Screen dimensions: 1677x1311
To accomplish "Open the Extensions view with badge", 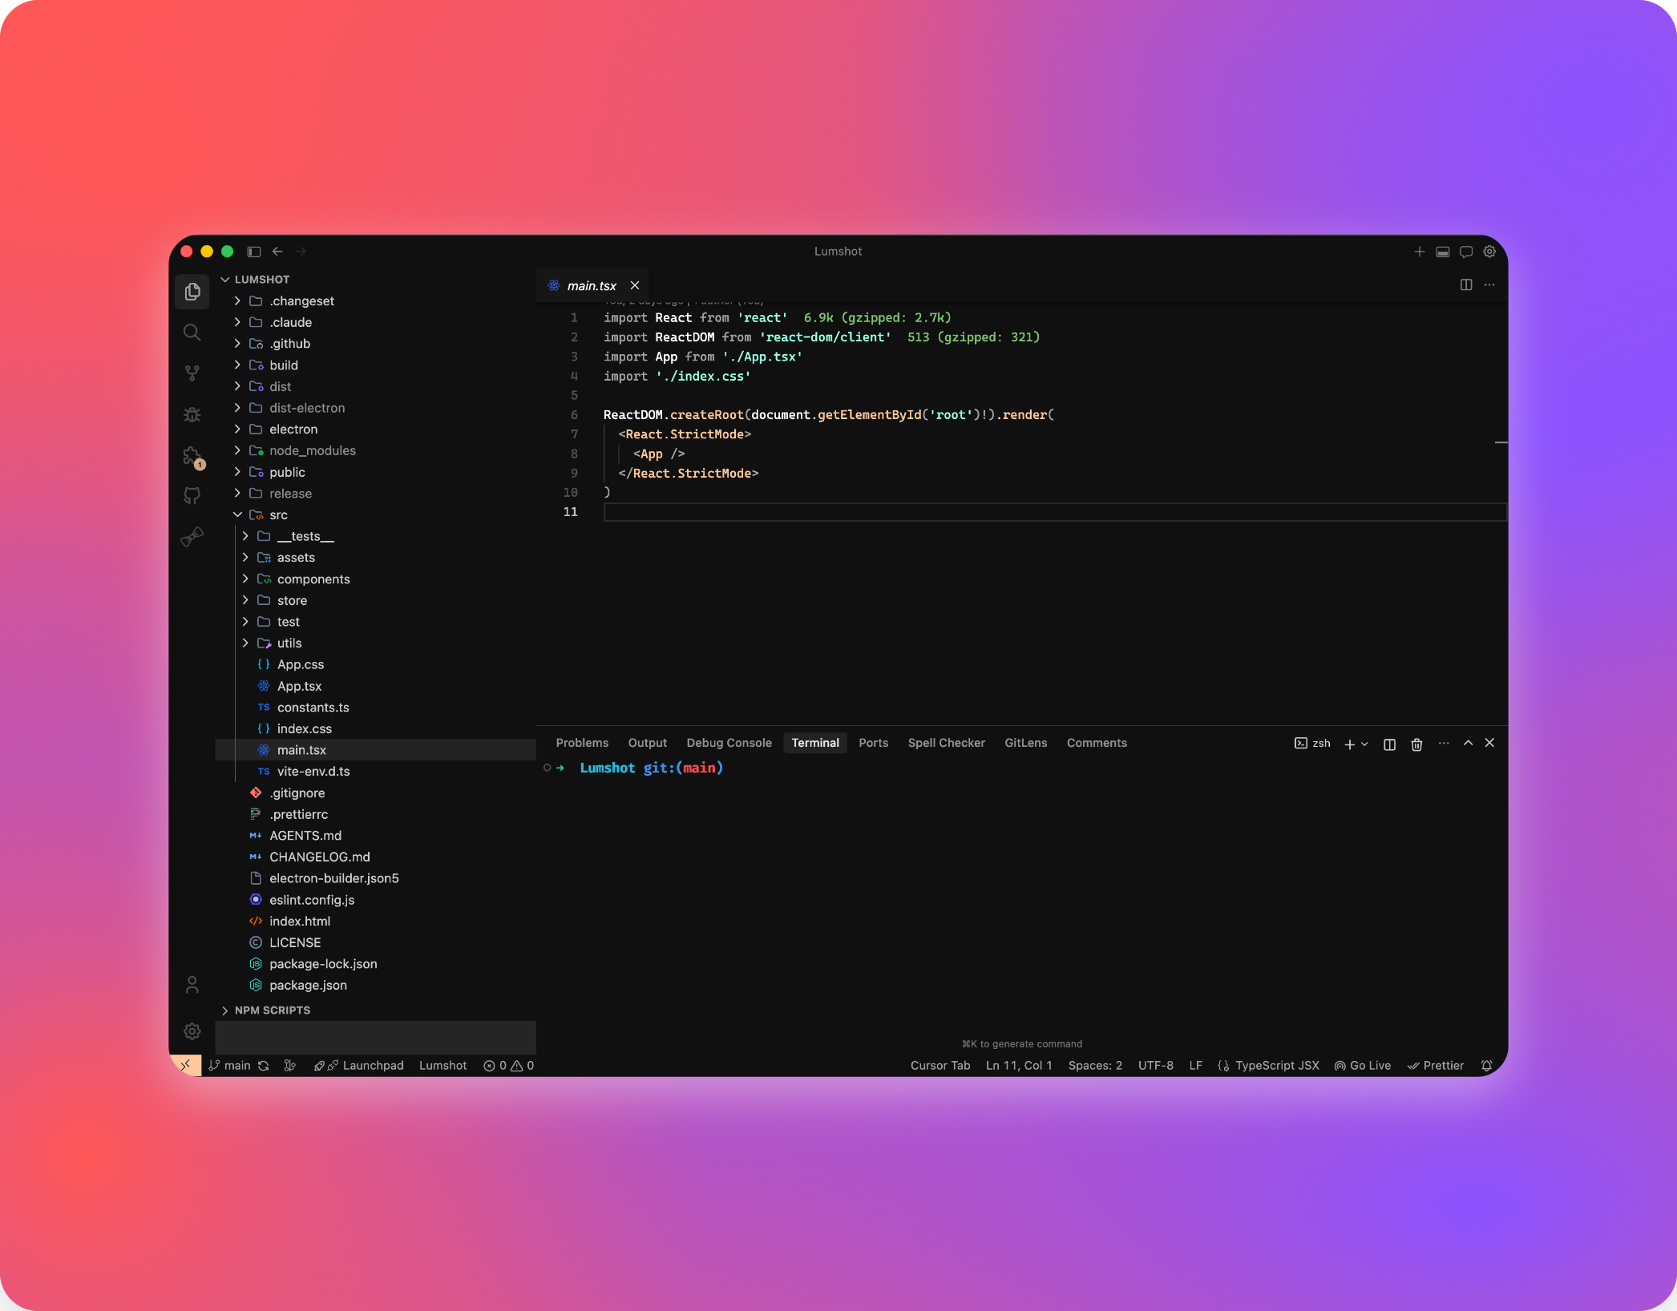I will coord(192,456).
